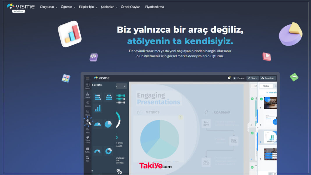The image size is (311, 175).
Task: Expand the Şablonlar dropdown menu
Action: tap(109, 7)
